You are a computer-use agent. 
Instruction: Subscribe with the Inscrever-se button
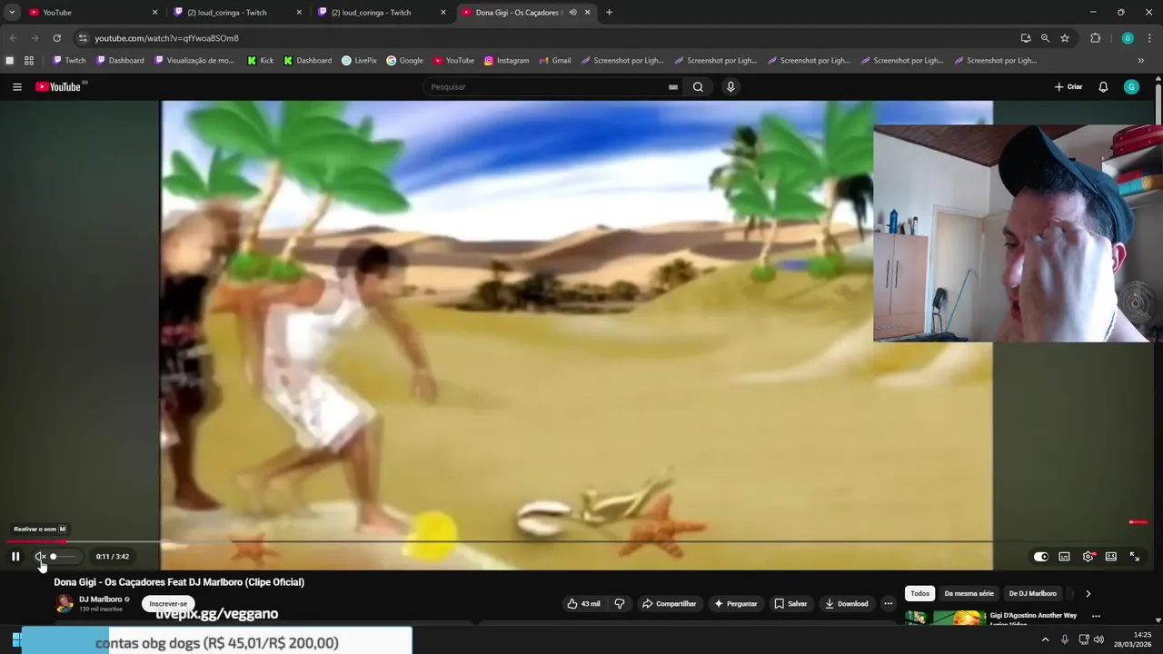(168, 604)
